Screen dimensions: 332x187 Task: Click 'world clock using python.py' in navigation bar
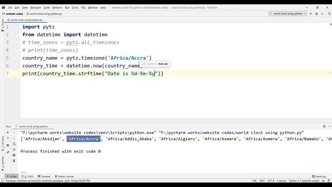pyautogui.click(x=44, y=14)
